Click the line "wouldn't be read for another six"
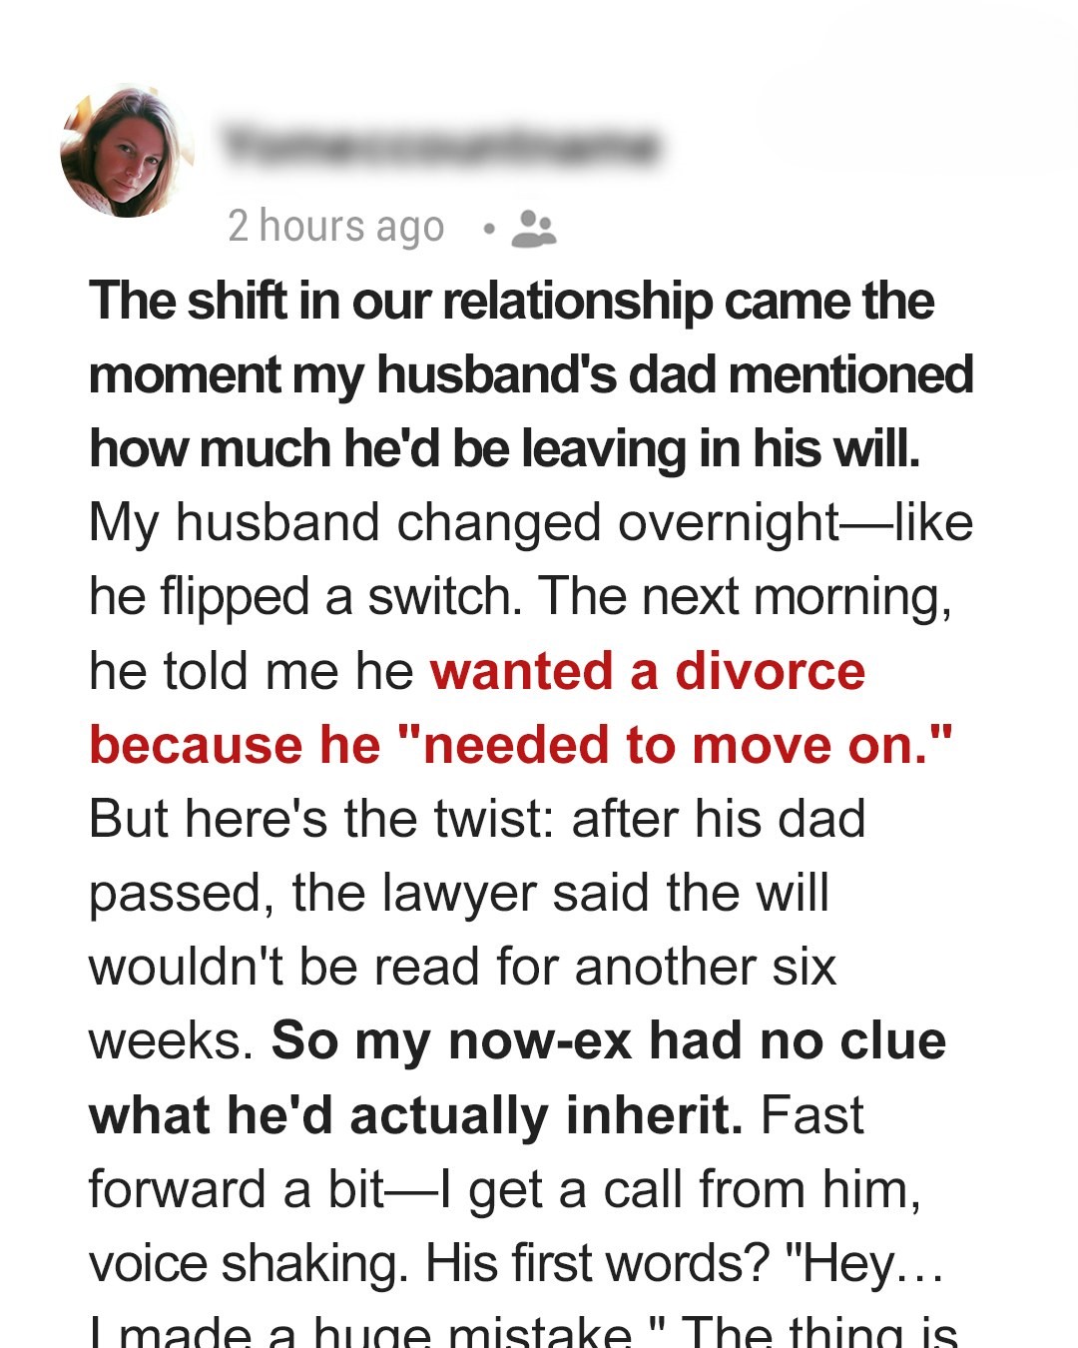Image resolution: width=1078 pixels, height=1348 pixels. [x=462, y=967]
